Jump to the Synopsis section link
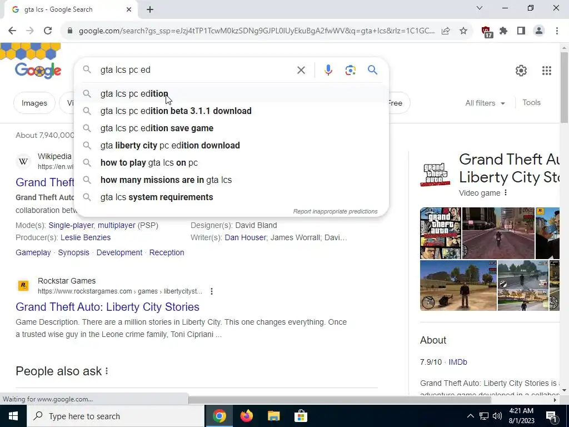The height and width of the screenshot is (427, 569). pyautogui.click(x=74, y=252)
